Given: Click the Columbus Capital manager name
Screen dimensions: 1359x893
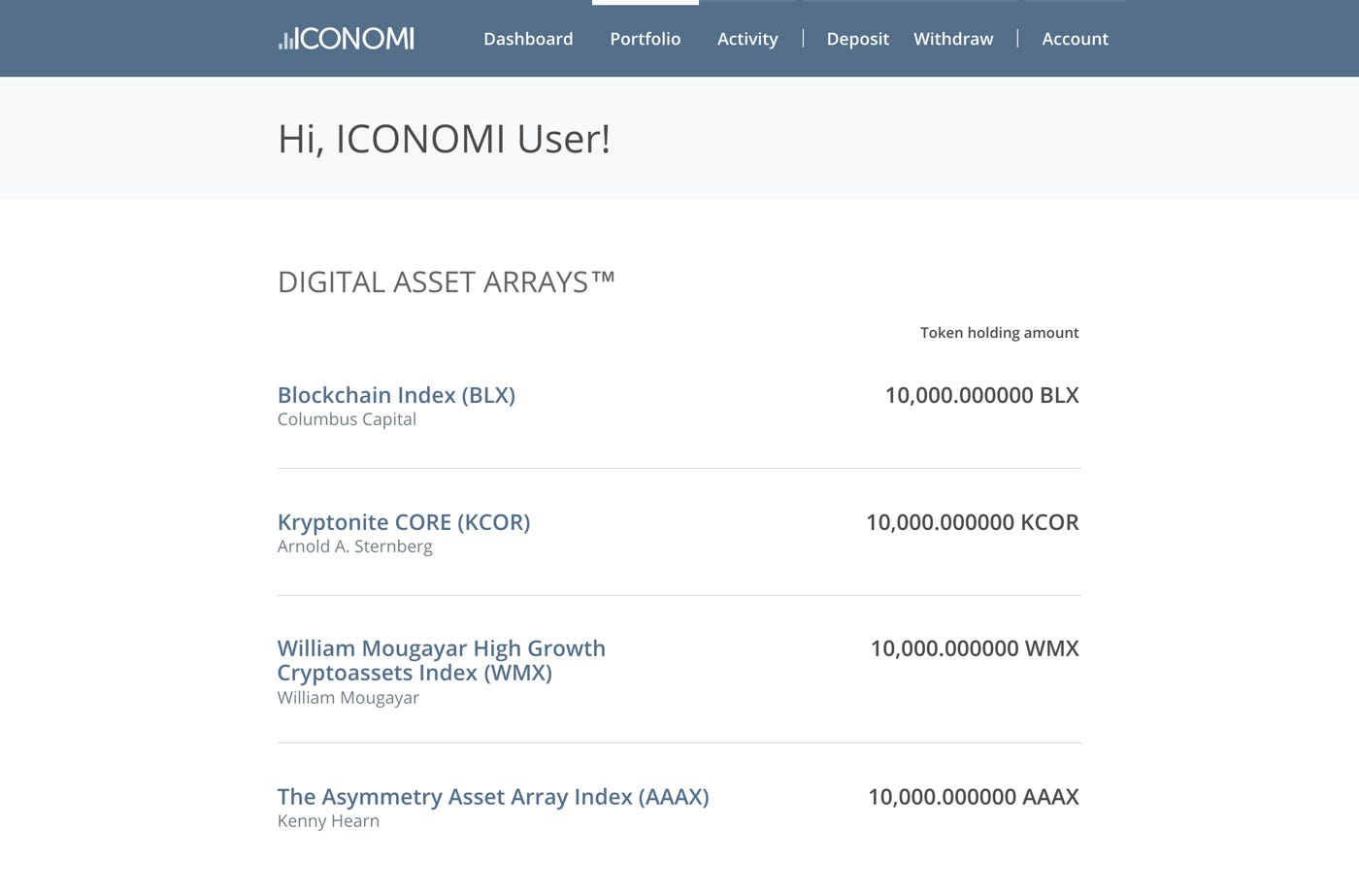Looking at the screenshot, I should (x=347, y=419).
